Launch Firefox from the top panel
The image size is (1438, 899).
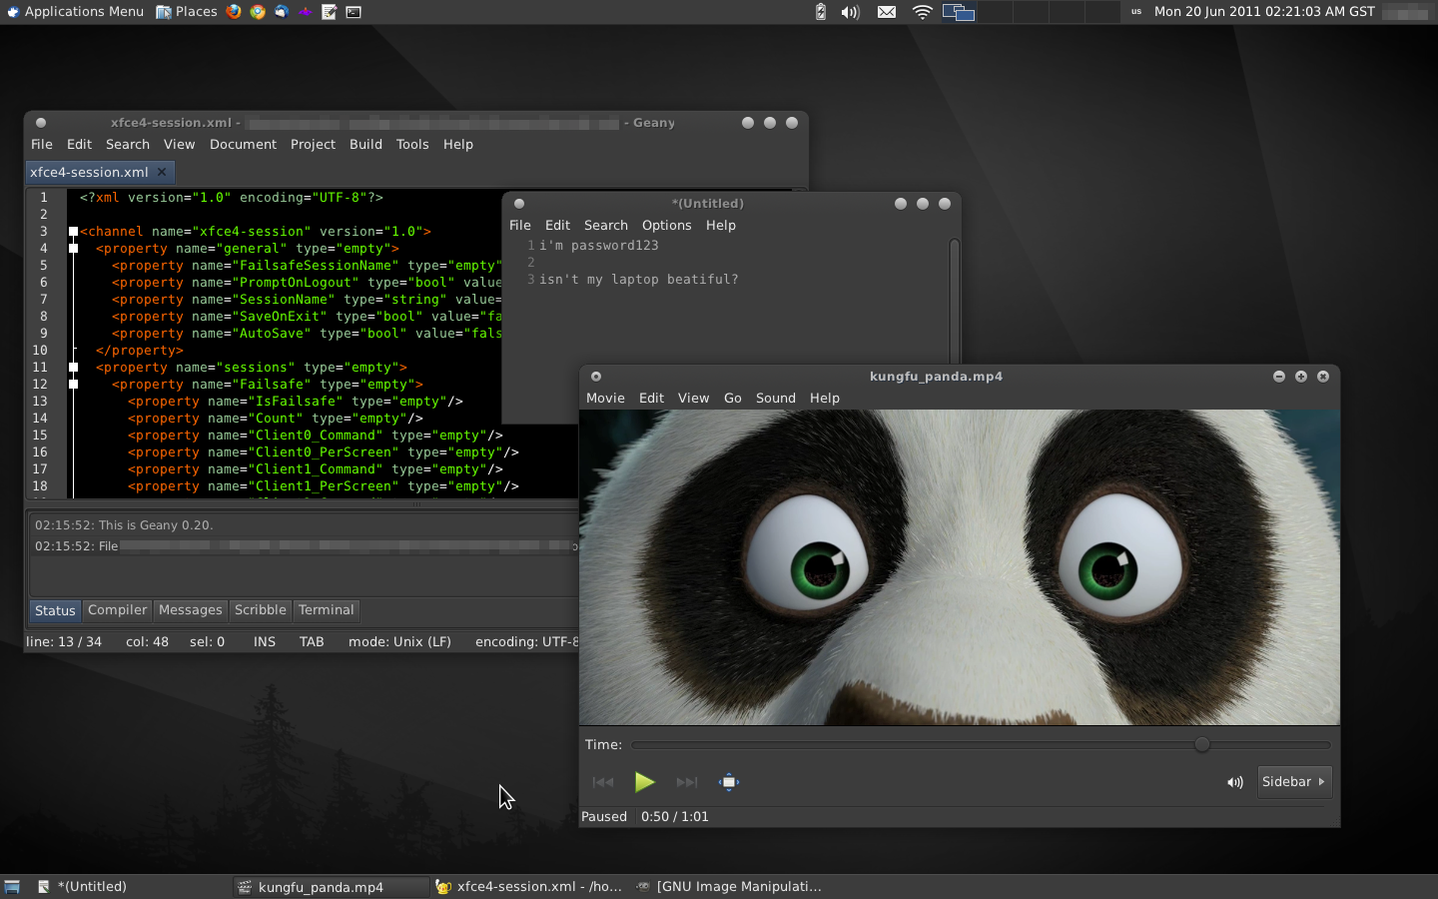234,12
